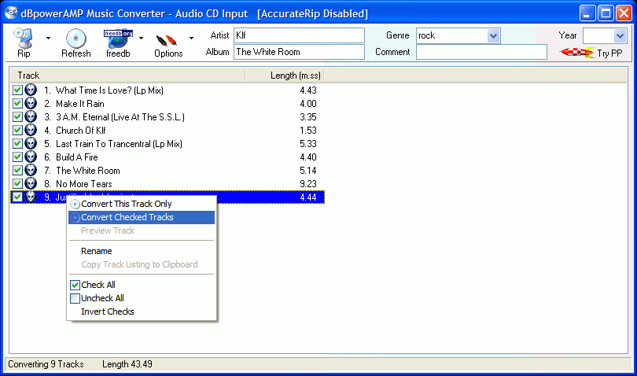This screenshot has width=637, height=376.
Task: Choose Convert Checked Tracks
Action: point(142,217)
